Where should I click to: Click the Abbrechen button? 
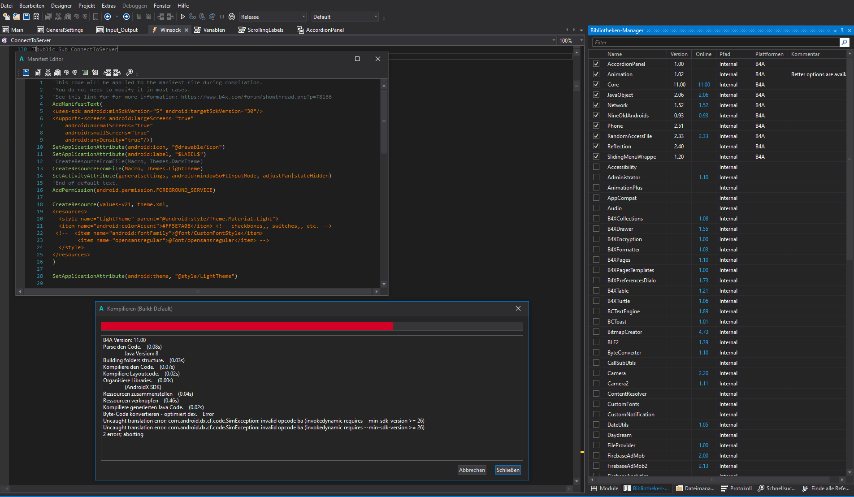[x=472, y=470]
